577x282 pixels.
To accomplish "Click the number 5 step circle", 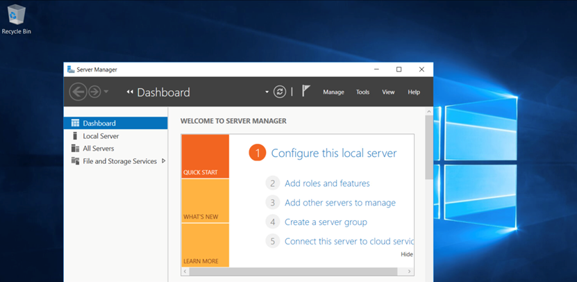I will point(272,242).
